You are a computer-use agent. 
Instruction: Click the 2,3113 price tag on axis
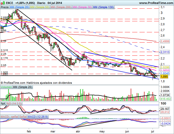165,52
